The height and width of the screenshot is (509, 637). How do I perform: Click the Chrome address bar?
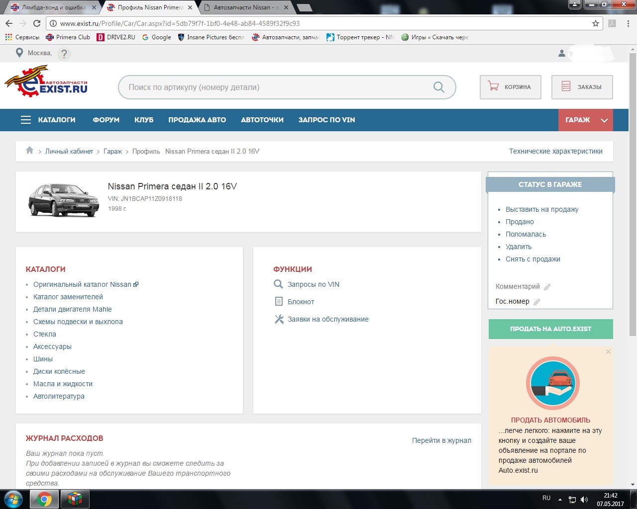[x=323, y=23]
